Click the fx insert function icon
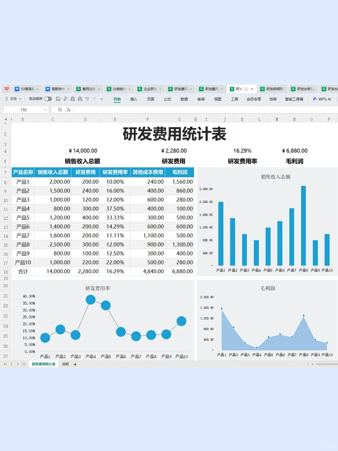The height and width of the screenshot is (451, 338). click(x=69, y=110)
